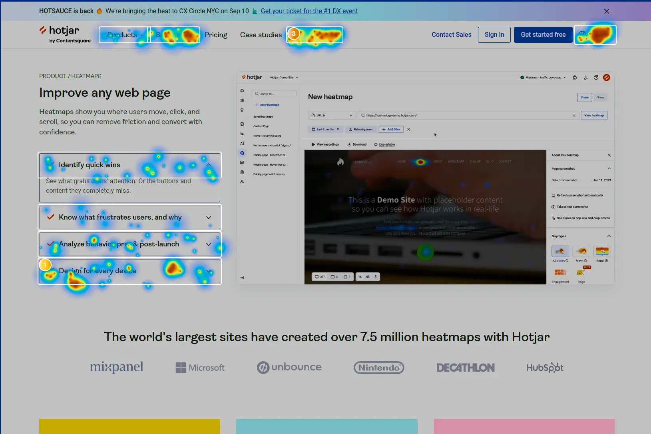The image size is (651, 434).
Task: Open Case studies in the navigation
Action: point(261,35)
